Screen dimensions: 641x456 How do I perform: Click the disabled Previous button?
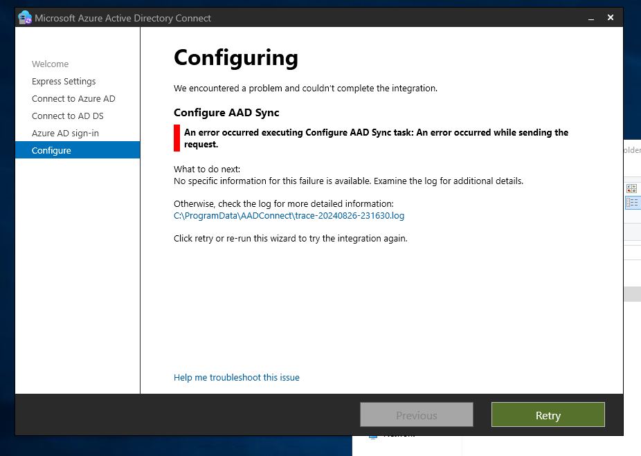coord(416,414)
